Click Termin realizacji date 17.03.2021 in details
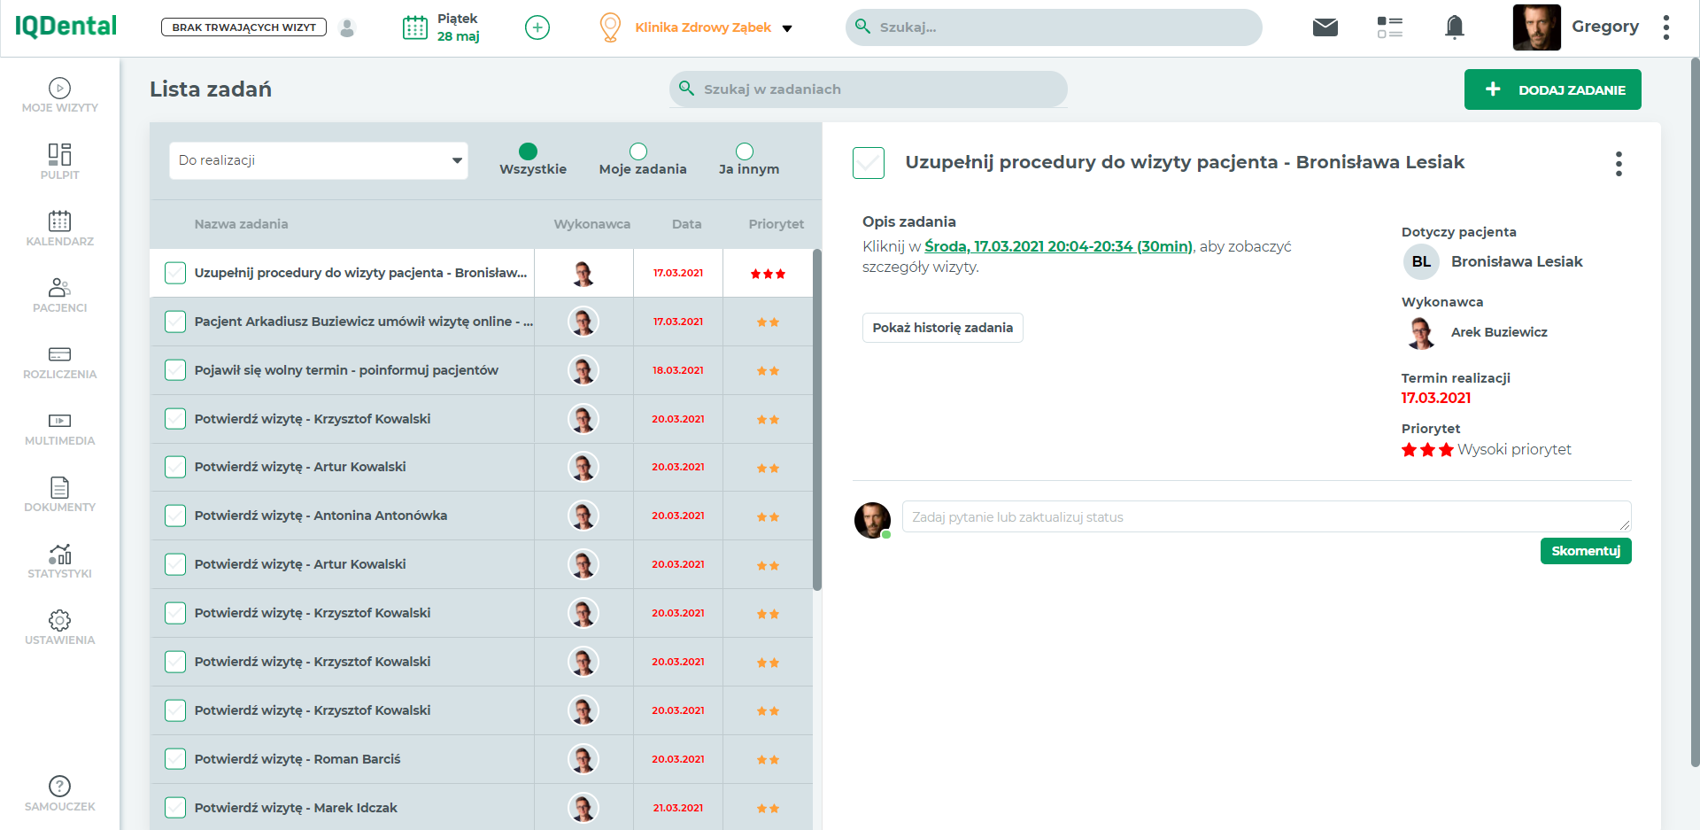This screenshot has height=830, width=1700. click(x=1435, y=399)
